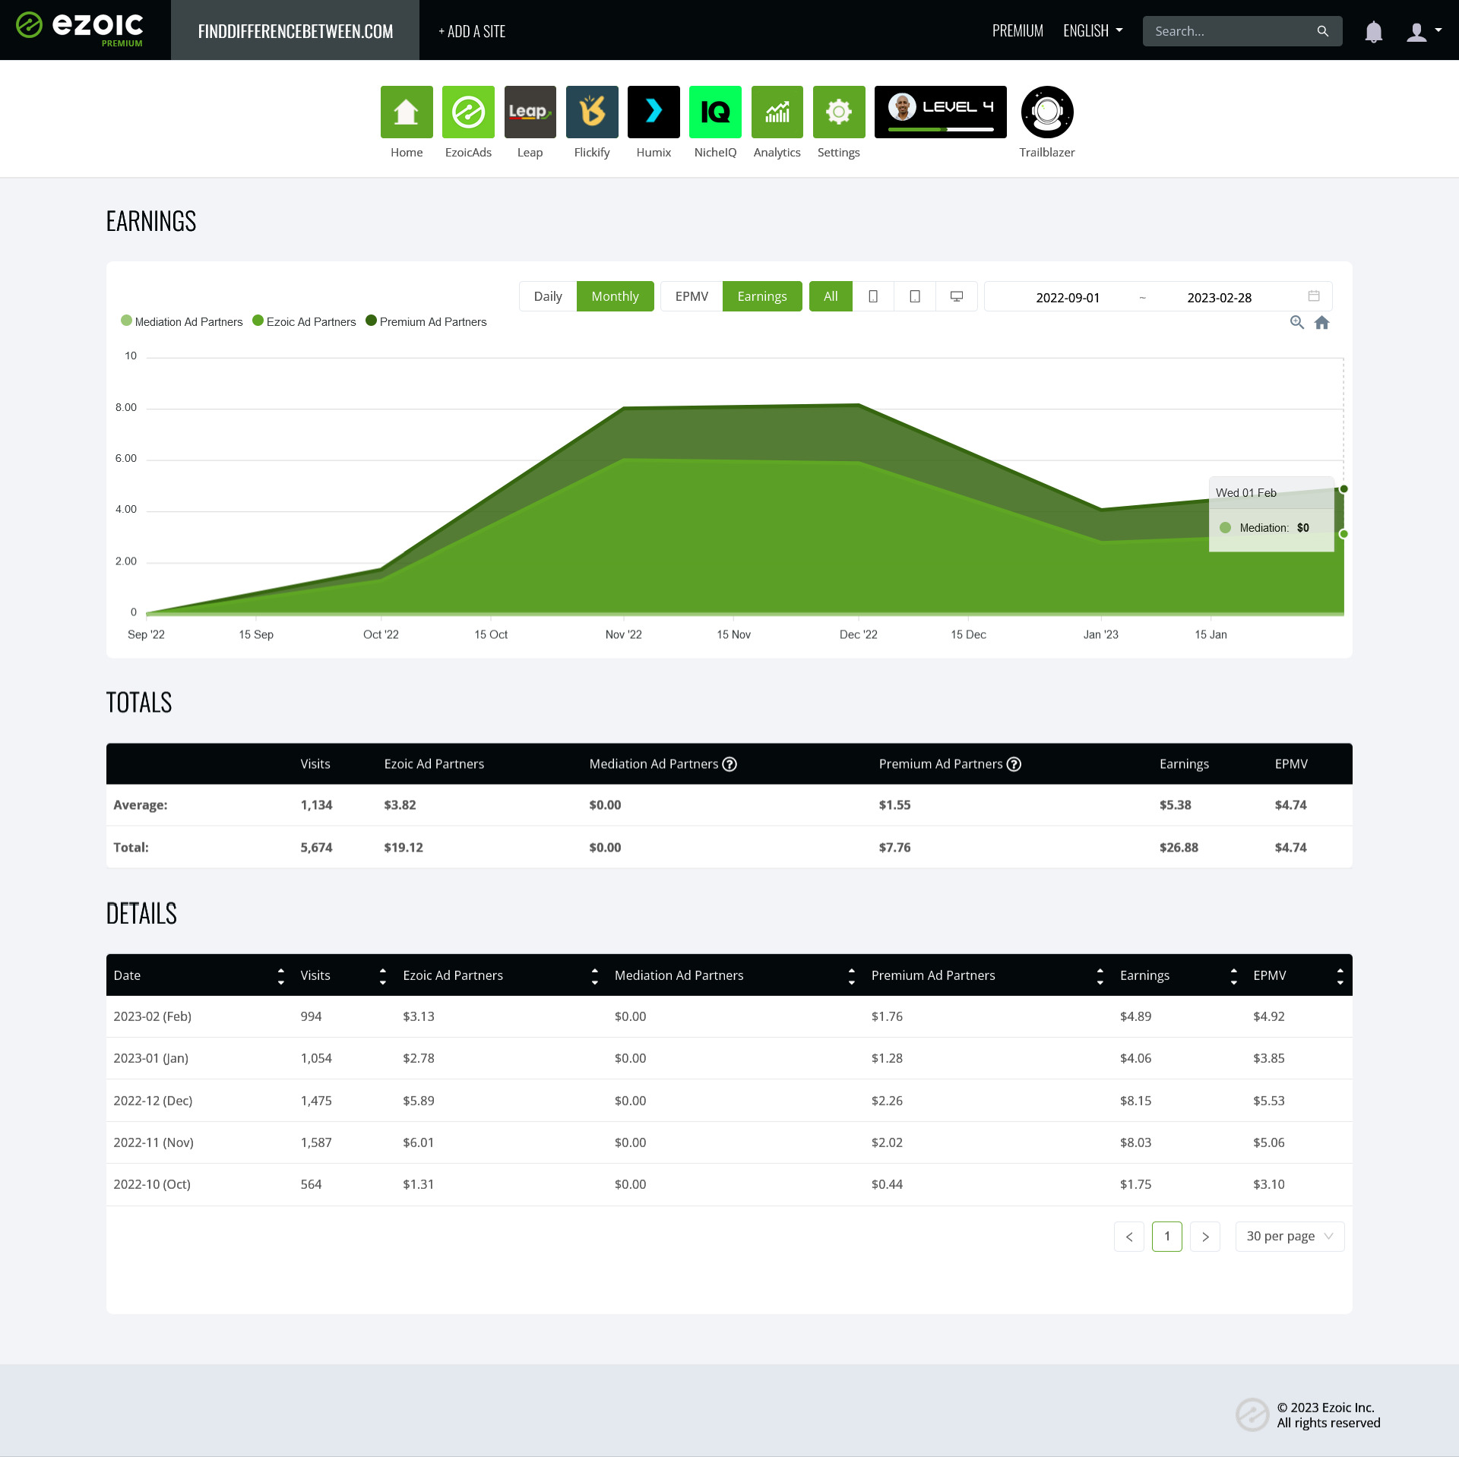Screen dimensions: 1459x1457
Task: Go to next page of details
Action: 1205,1236
